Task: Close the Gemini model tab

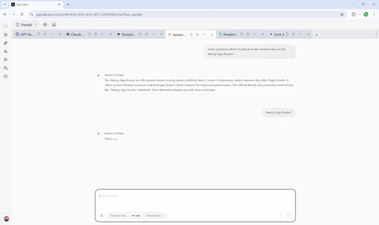Action: pos(212,35)
